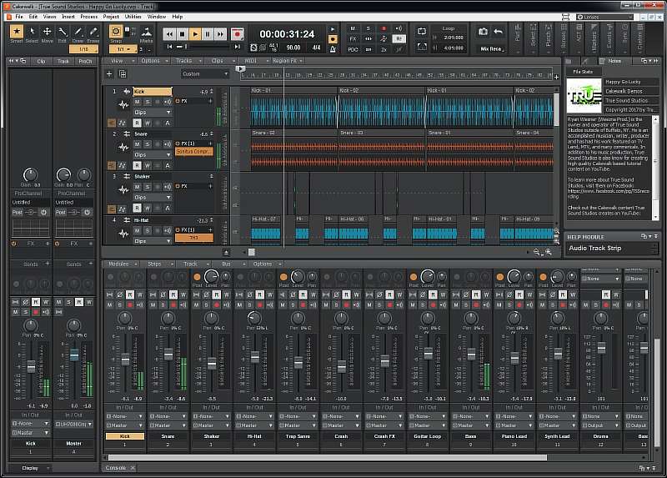Select the Erase tool
This screenshot has width=667, height=478.
[93, 32]
